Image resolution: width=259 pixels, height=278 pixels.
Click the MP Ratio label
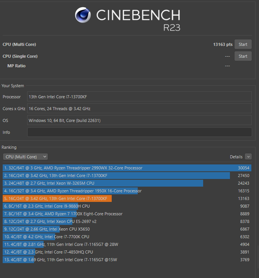click(16, 66)
